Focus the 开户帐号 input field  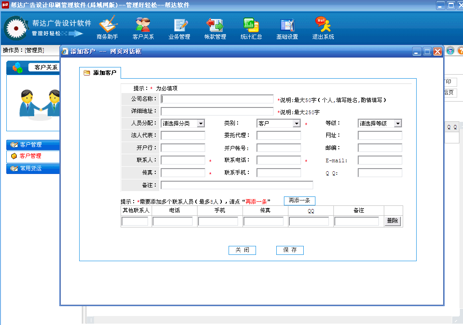(x=279, y=148)
